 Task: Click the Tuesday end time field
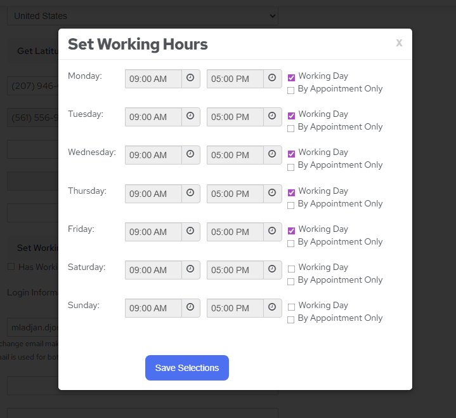[235, 117]
